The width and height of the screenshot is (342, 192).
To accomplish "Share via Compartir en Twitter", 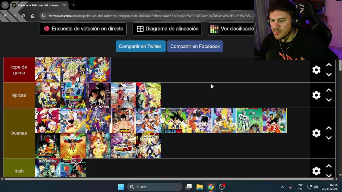I will [140, 46].
